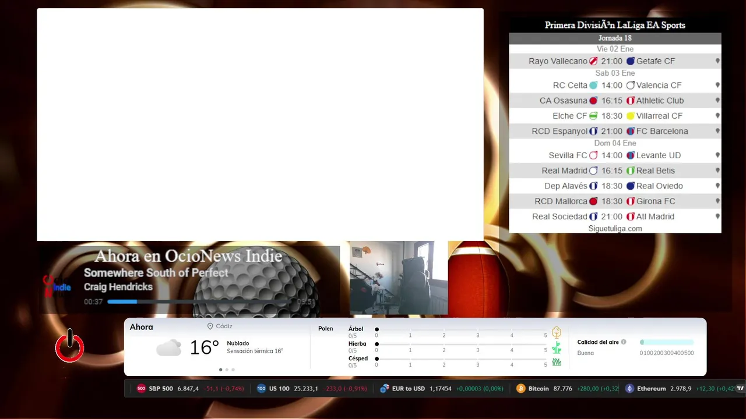Click the map pin on Rayo Vallecano row
Screen dimensions: 746x419
coord(717,61)
